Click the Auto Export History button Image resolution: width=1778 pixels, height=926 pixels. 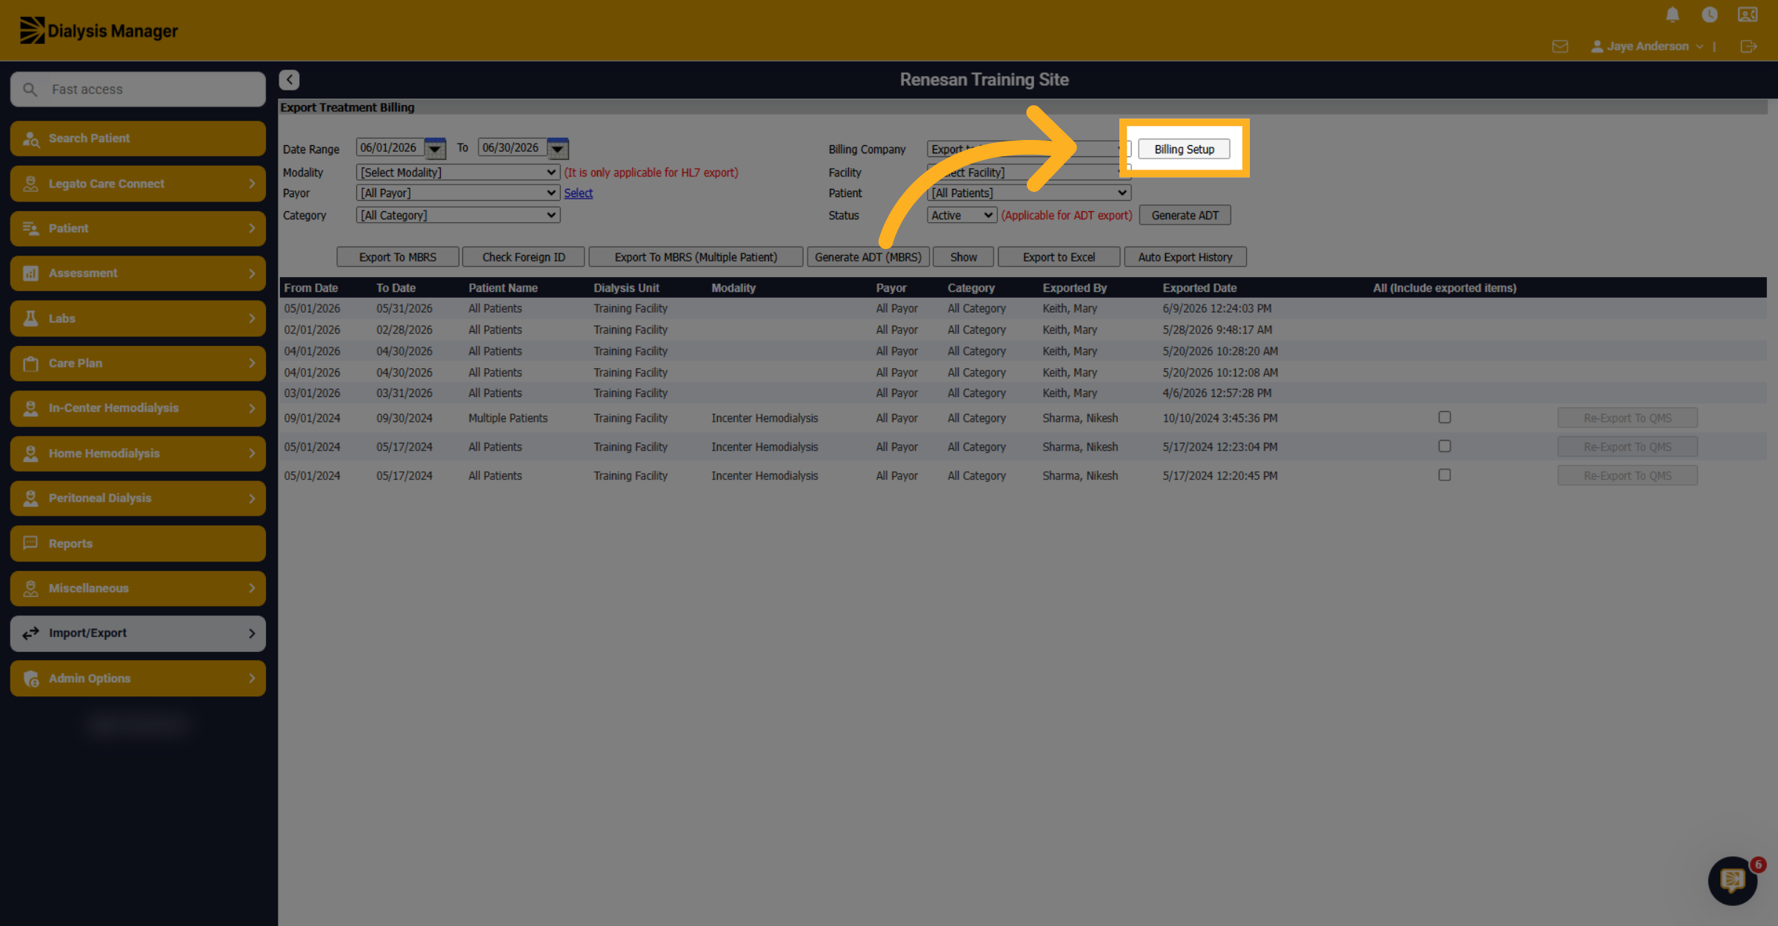[1185, 257]
